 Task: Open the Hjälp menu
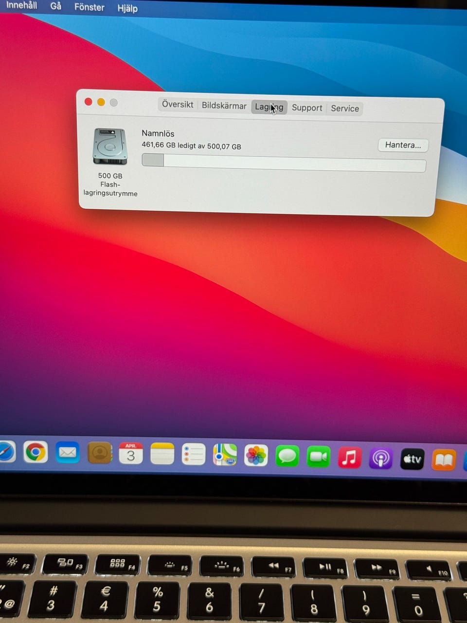click(x=127, y=8)
